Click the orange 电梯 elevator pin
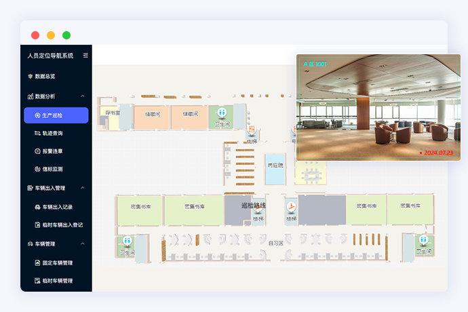This screenshot has width=468, height=312. click(252, 130)
